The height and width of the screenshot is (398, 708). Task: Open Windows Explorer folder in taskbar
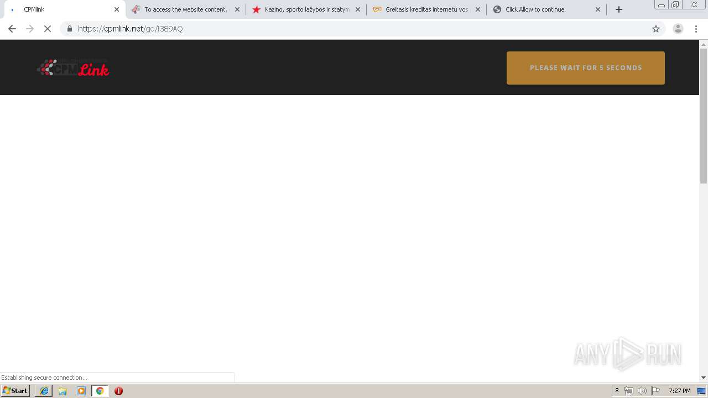click(x=63, y=391)
